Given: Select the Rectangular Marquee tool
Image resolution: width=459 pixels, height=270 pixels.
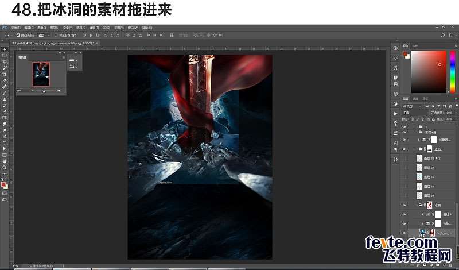Looking at the screenshot, I should tap(5, 55).
